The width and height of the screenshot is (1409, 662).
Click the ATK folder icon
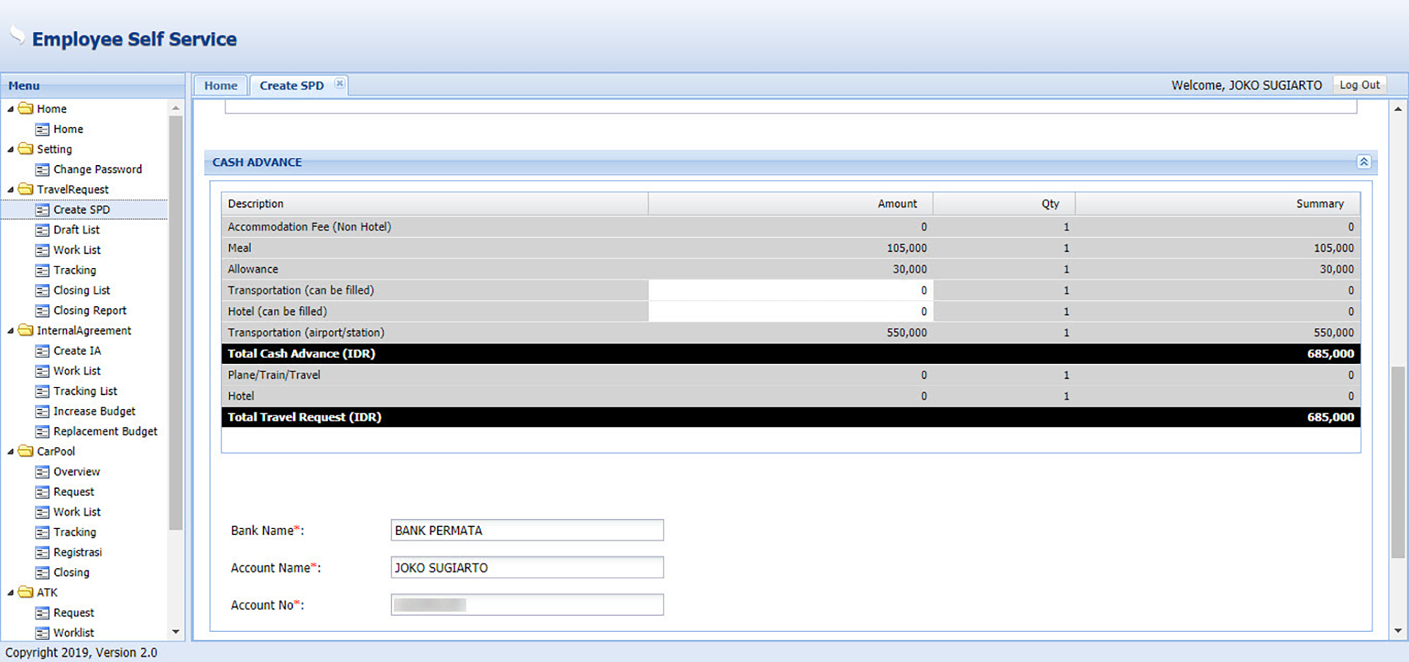(26, 592)
